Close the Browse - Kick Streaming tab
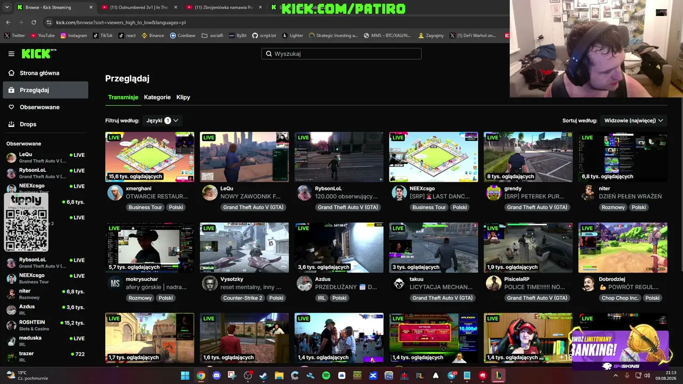Screen dimensions: 683x384 [x=91, y=7]
